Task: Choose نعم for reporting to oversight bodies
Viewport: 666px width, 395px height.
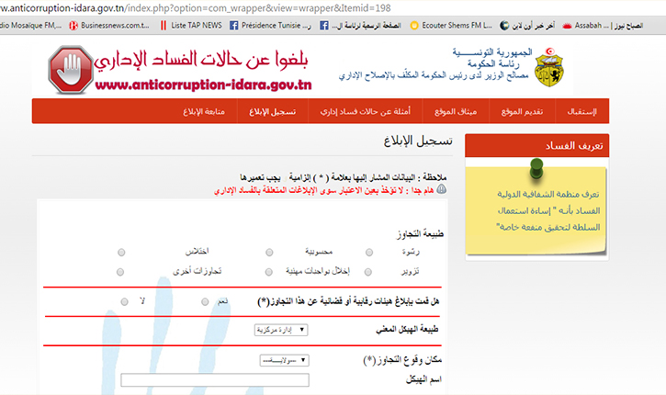Action: click(x=204, y=301)
